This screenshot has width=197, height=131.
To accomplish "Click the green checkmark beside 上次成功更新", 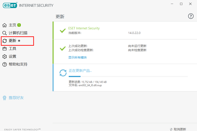I will pyautogui.click(x=62, y=48).
